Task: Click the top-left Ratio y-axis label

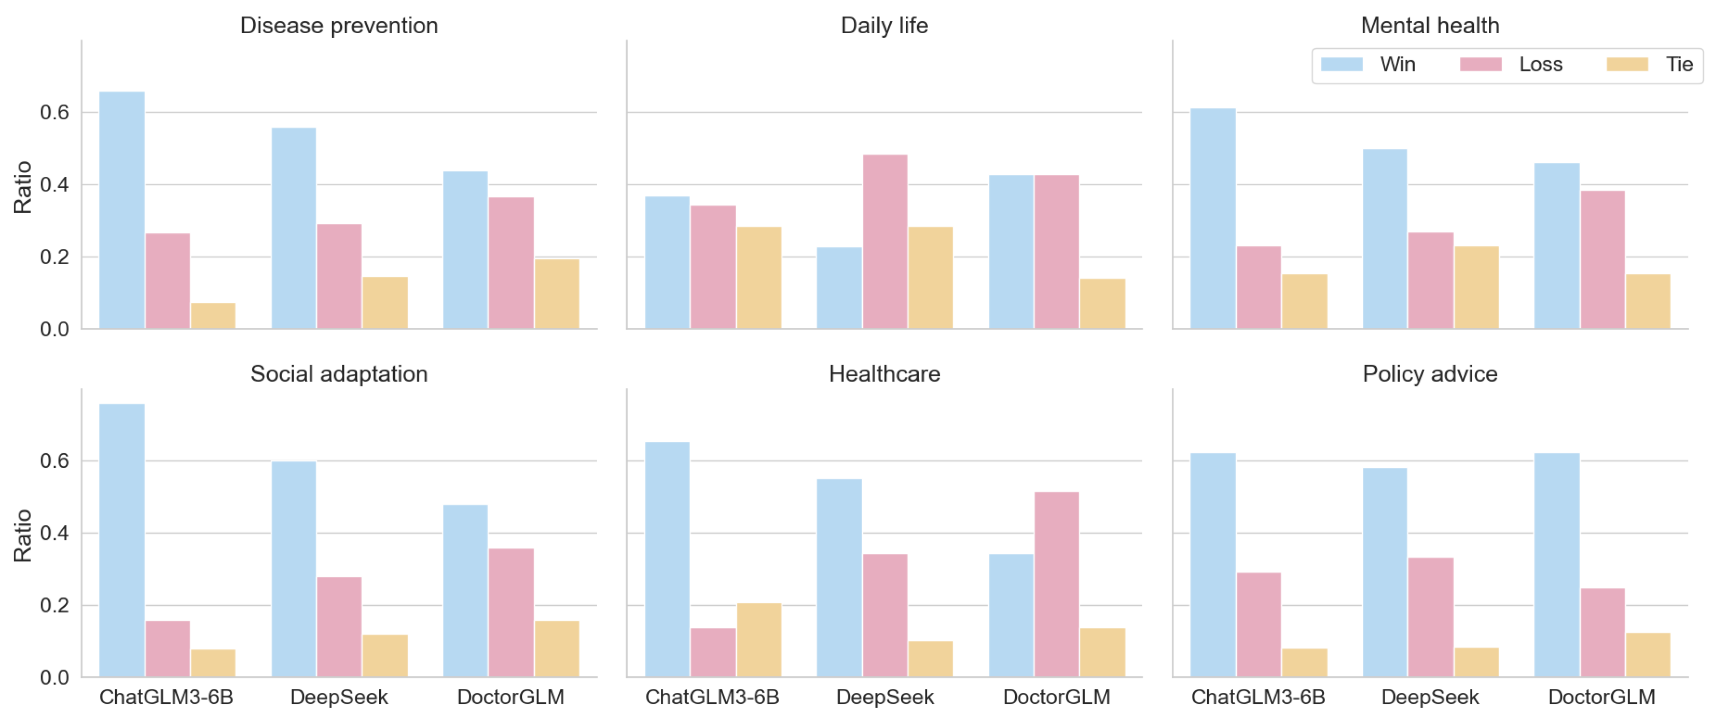Action: [23, 187]
